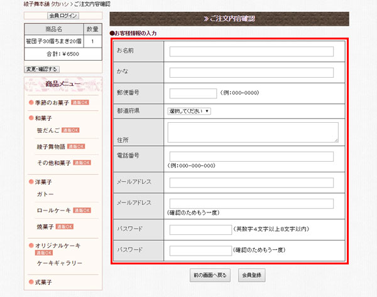Select 焼菓子 menu link
This screenshot has width=377, height=297.
pos(45,227)
